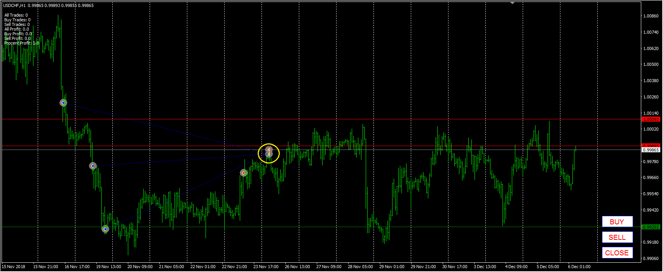Click the '15 Nov 2018' time label

14,267
